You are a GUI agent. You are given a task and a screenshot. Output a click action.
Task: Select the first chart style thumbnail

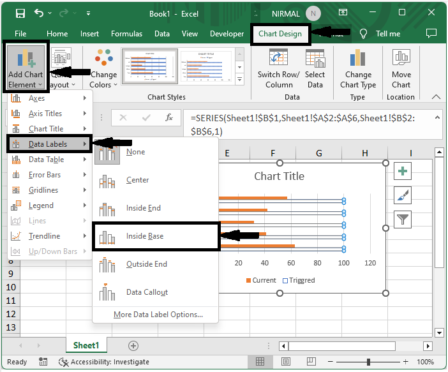tap(150, 66)
